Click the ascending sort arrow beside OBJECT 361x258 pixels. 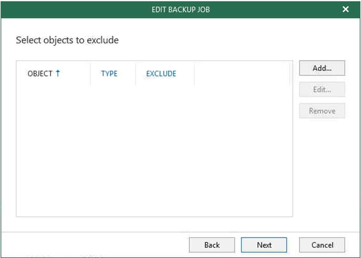(58, 73)
